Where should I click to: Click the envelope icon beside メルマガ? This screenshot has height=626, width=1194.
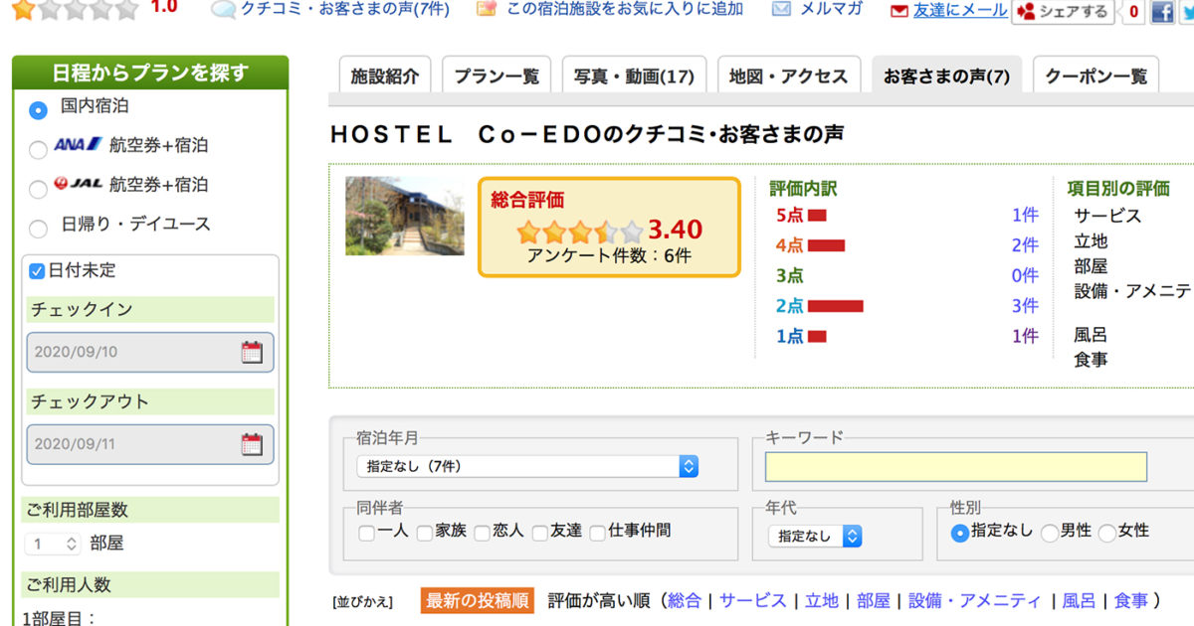click(782, 9)
